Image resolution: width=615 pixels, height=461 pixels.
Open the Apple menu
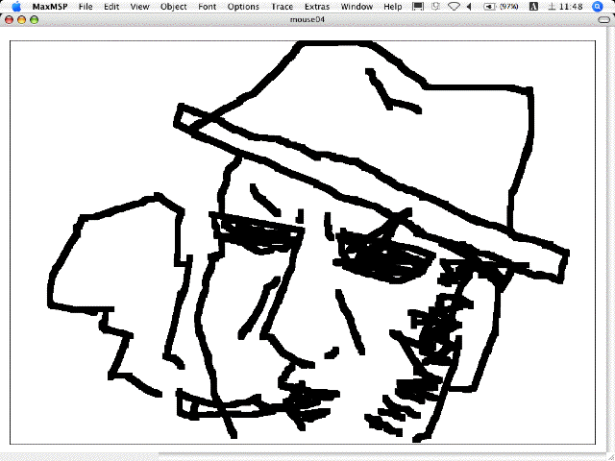click(16, 7)
